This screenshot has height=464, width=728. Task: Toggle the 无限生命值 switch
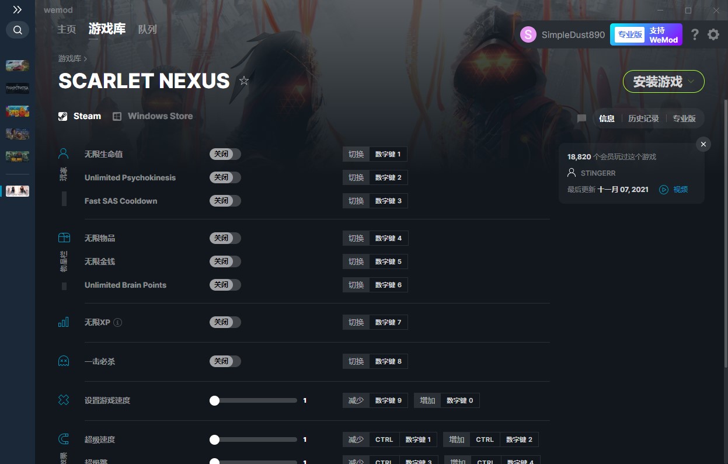coord(225,154)
